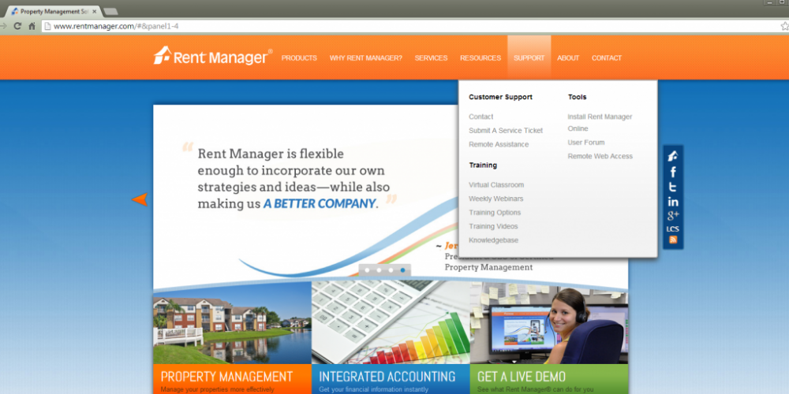The width and height of the screenshot is (789, 394).
Task: Click the GET A LIVE DEMO green banner
Action: pos(549,379)
